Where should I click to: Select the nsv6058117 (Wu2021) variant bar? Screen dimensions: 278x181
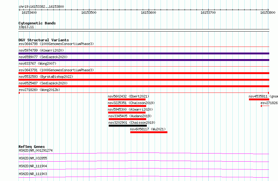[149, 132]
